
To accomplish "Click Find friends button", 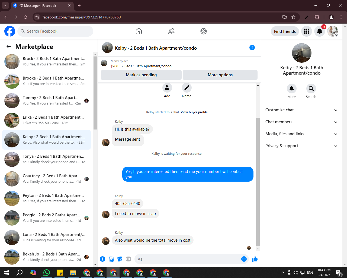I will coord(285,31).
